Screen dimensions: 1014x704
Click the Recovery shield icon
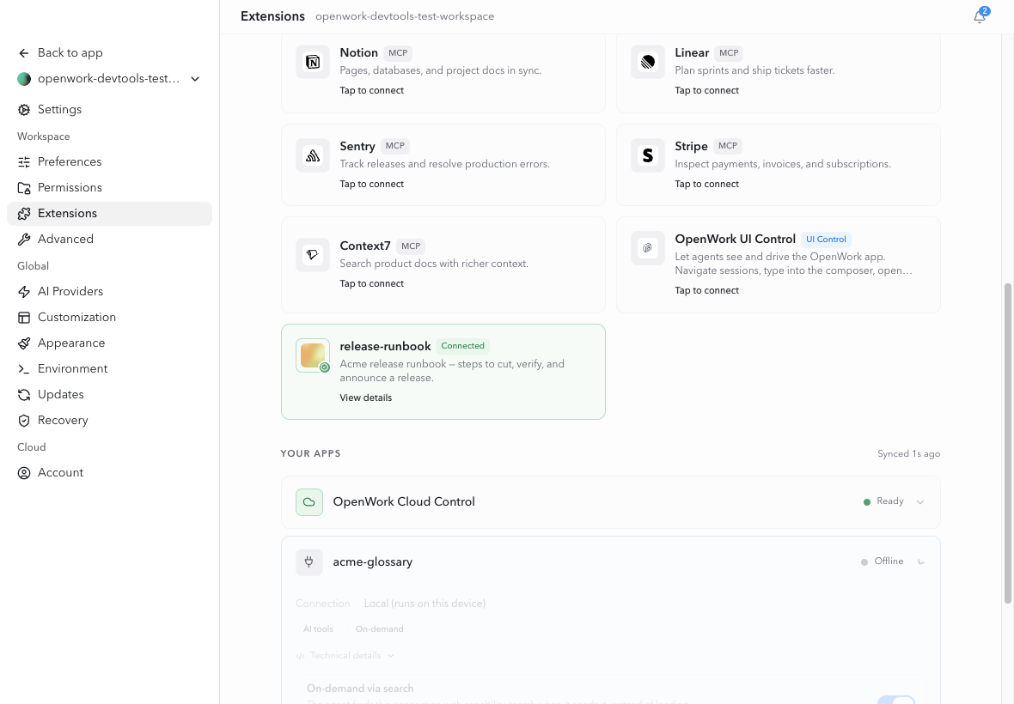[24, 421]
